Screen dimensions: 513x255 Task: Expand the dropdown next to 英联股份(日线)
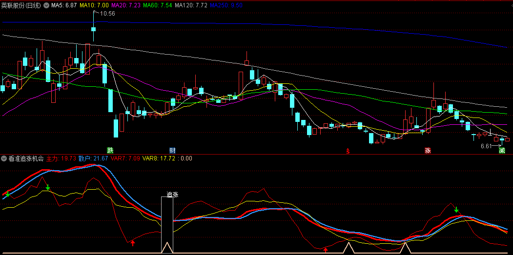(46, 5)
